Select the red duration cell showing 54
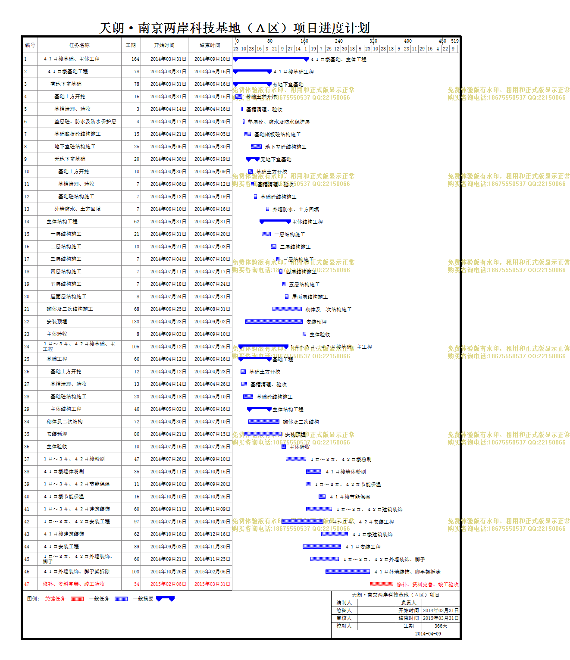Screen dimensions: 570x660 [131, 584]
